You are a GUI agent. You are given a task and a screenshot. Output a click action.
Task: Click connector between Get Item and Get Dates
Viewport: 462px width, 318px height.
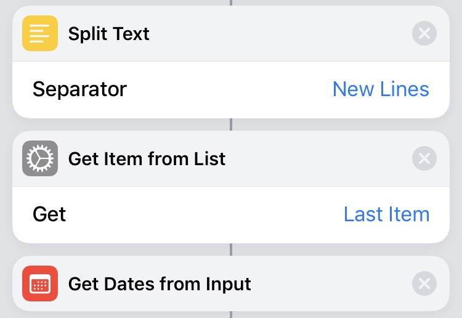pos(231,250)
